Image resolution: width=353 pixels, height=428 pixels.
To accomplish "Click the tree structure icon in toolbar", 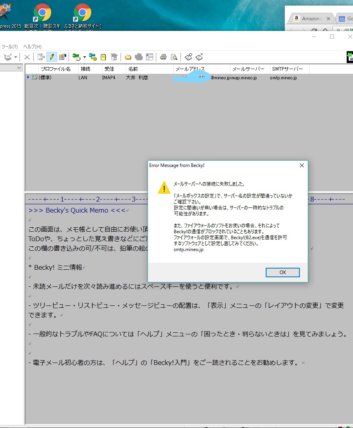I will tap(41, 57).
